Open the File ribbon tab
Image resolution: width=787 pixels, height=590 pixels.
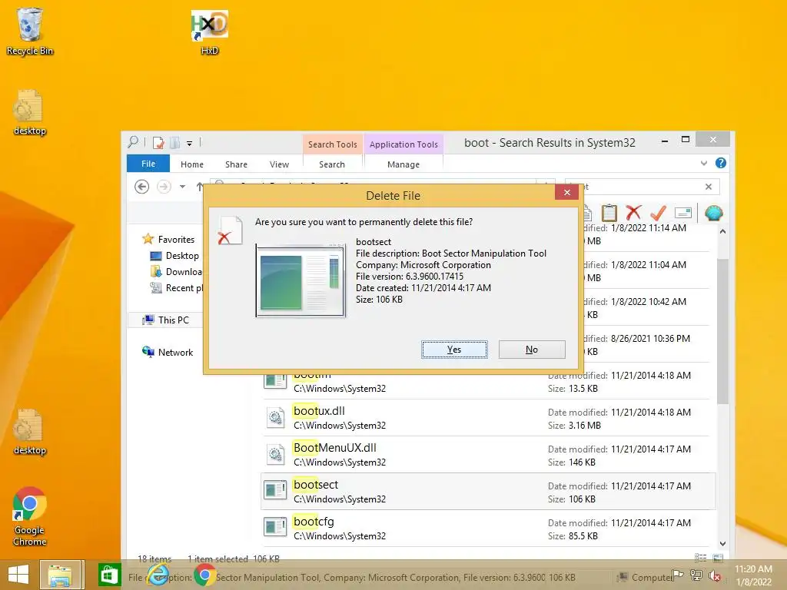[x=148, y=164]
